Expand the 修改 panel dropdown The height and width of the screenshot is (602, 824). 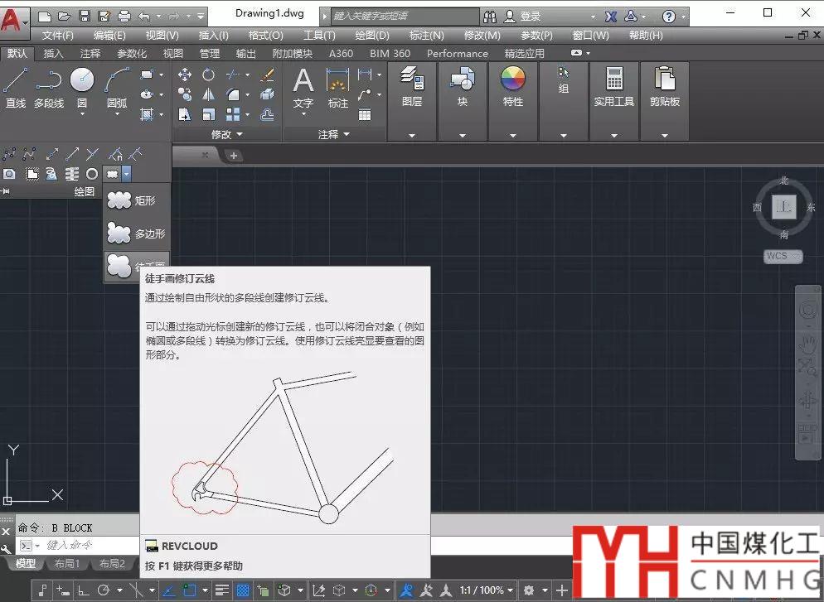227,134
